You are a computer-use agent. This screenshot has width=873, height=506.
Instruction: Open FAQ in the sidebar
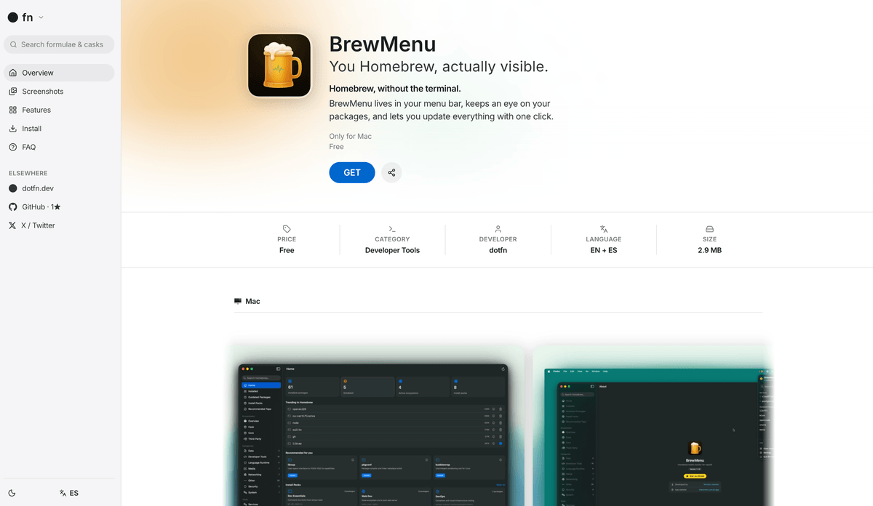[x=59, y=147]
